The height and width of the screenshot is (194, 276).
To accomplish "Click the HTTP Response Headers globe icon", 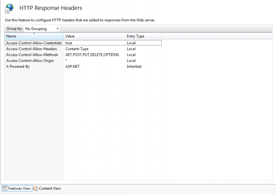I will (9, 9).
